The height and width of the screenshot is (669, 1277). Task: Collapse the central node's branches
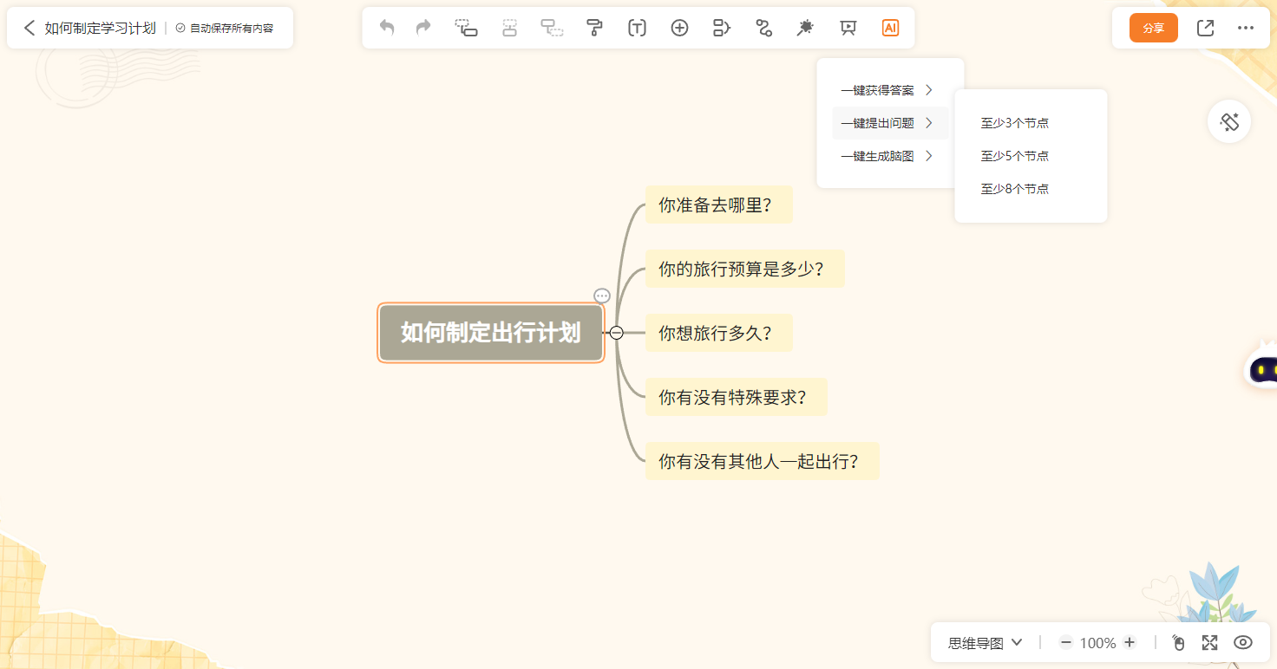coord(616,333)
